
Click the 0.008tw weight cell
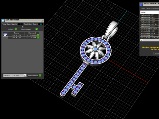point(33,35)
